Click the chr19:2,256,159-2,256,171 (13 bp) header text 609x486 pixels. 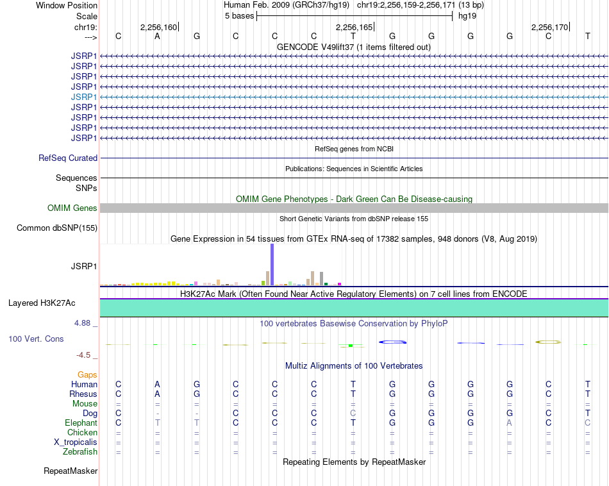click(421, 5)
